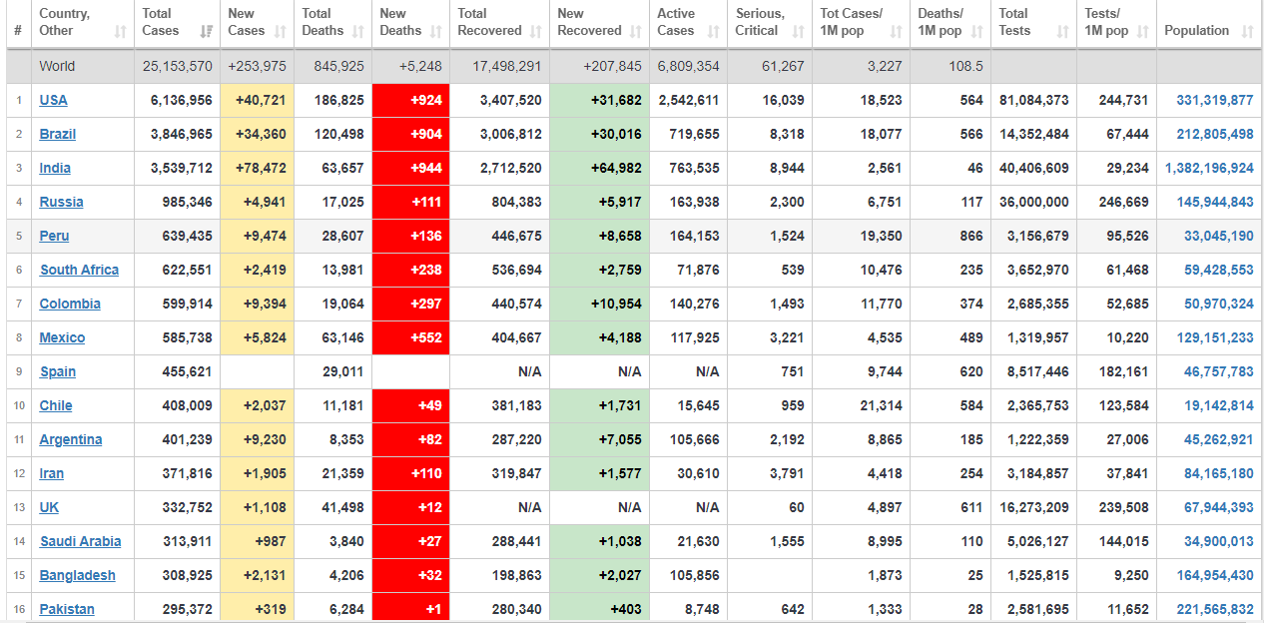Open the Saudi Arabia country link
Viewport: 1264px width, 623px height.
point(81,541)
